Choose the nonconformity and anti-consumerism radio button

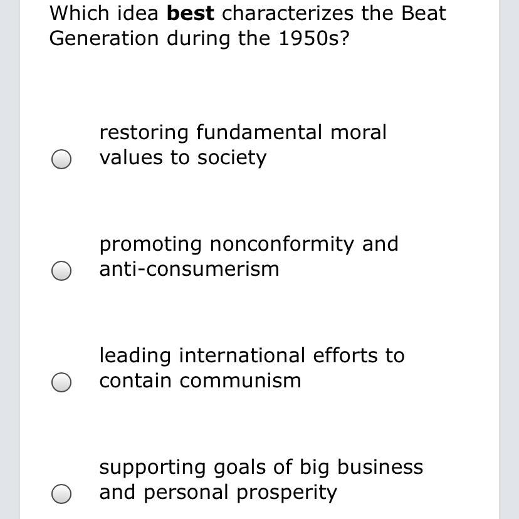click(61, 271)
